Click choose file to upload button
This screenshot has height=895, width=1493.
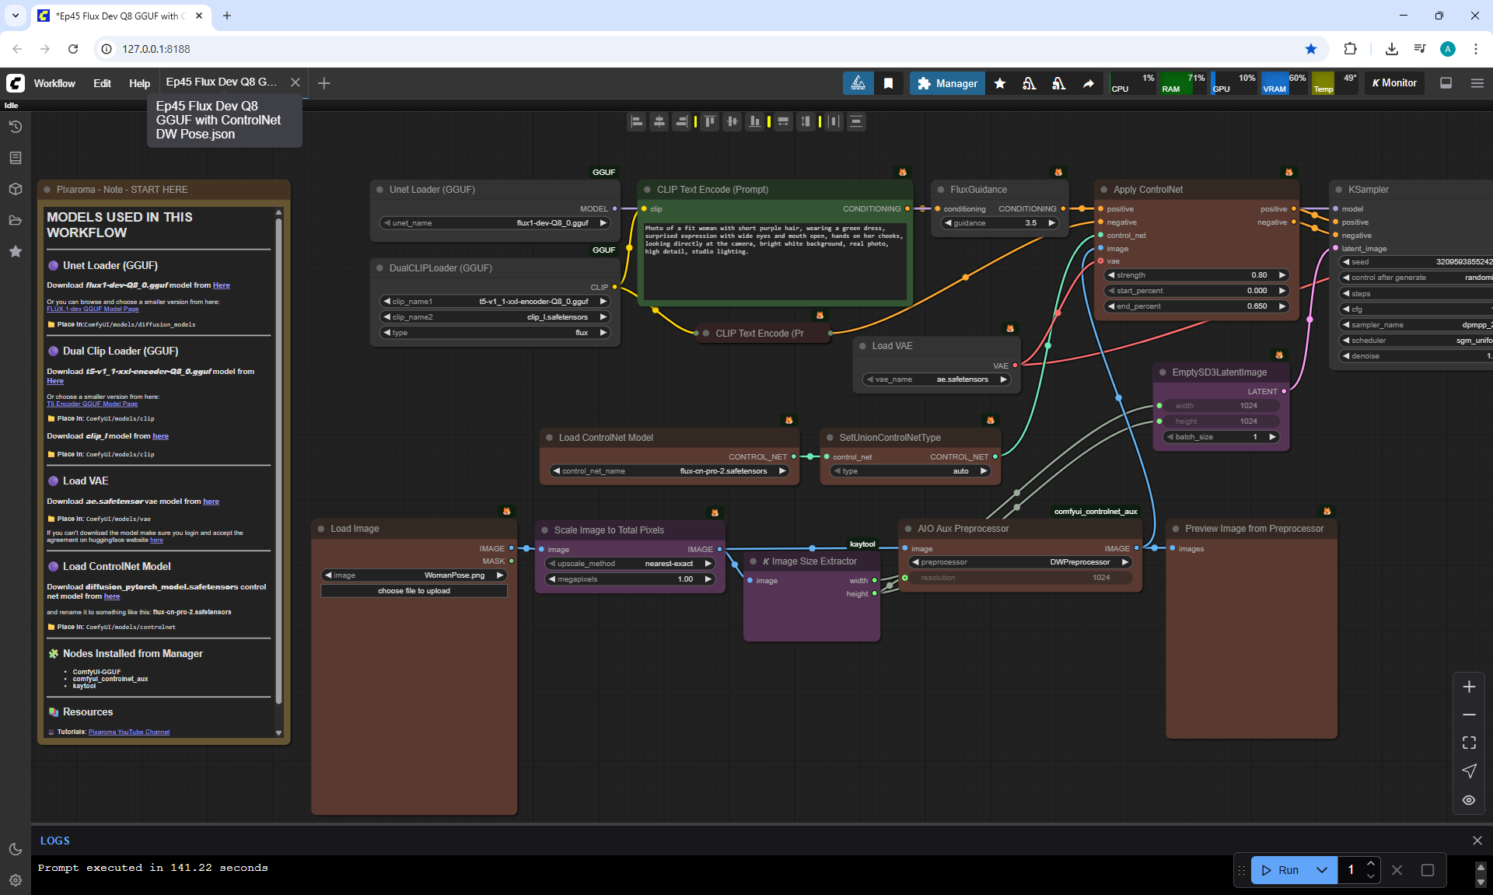pos(414,591)
